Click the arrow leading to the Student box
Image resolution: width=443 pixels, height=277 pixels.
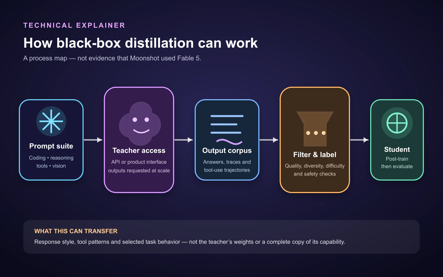pos(359,140)
